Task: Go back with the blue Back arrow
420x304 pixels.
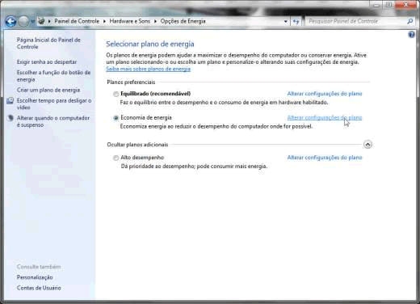Action: coord(10,21)
